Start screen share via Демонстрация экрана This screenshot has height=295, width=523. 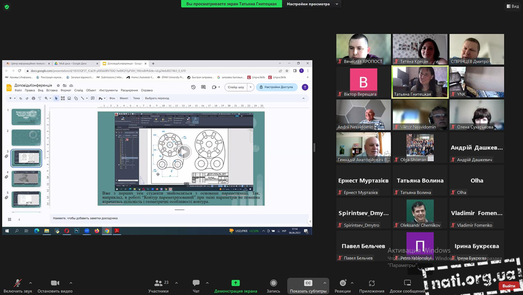236,286
